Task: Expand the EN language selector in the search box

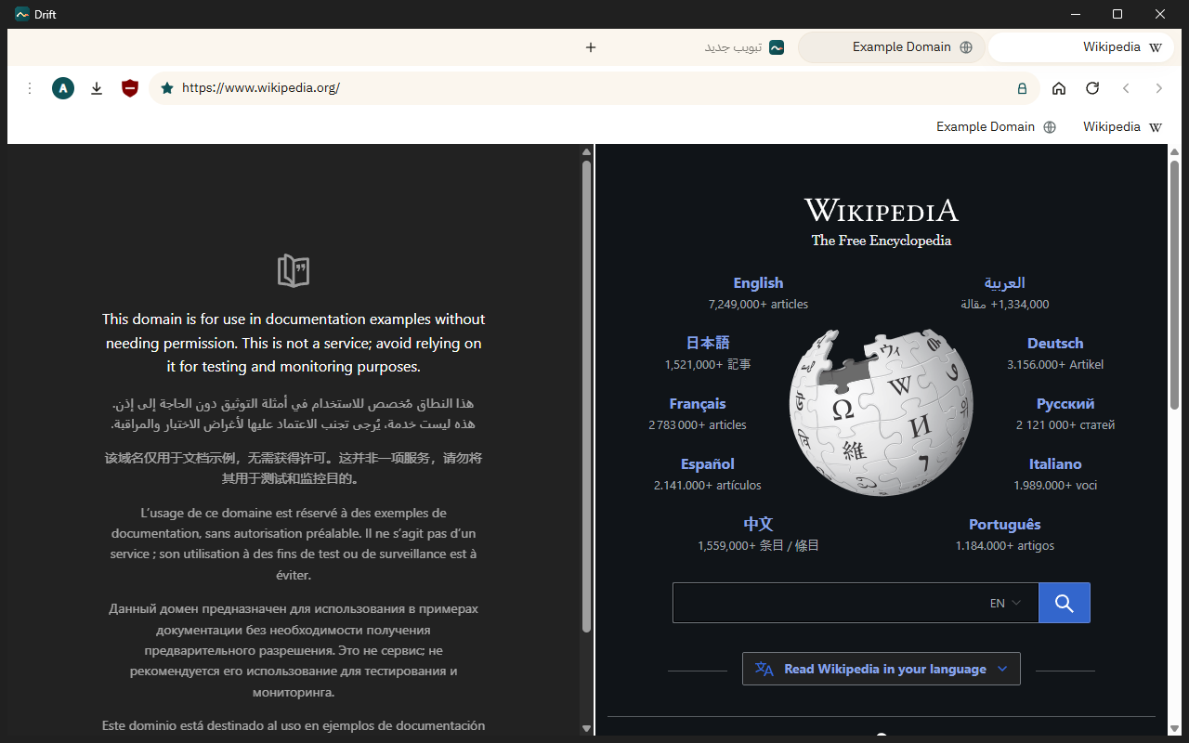Action: pyautogui.click(x=1006, y=603)
